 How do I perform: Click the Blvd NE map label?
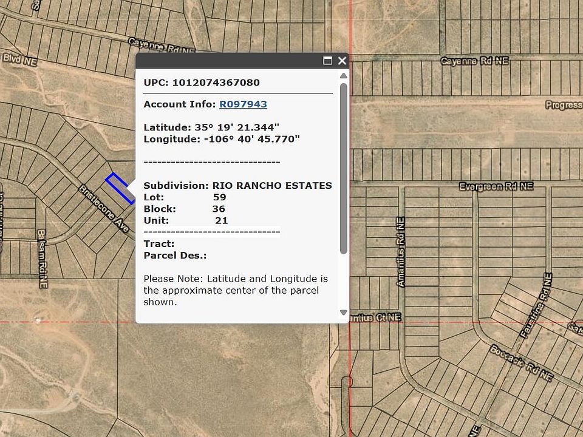click(19, 60)
